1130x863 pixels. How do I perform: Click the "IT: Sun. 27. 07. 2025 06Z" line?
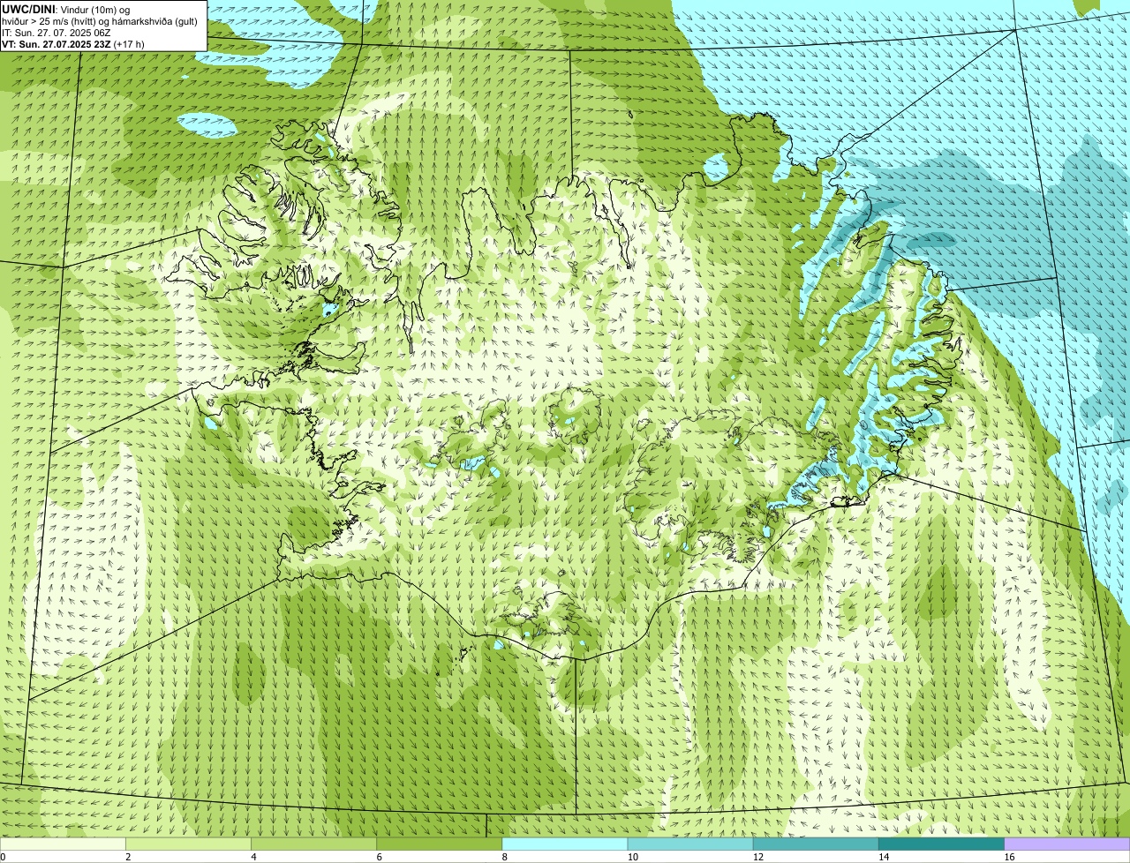click(56, 33)
